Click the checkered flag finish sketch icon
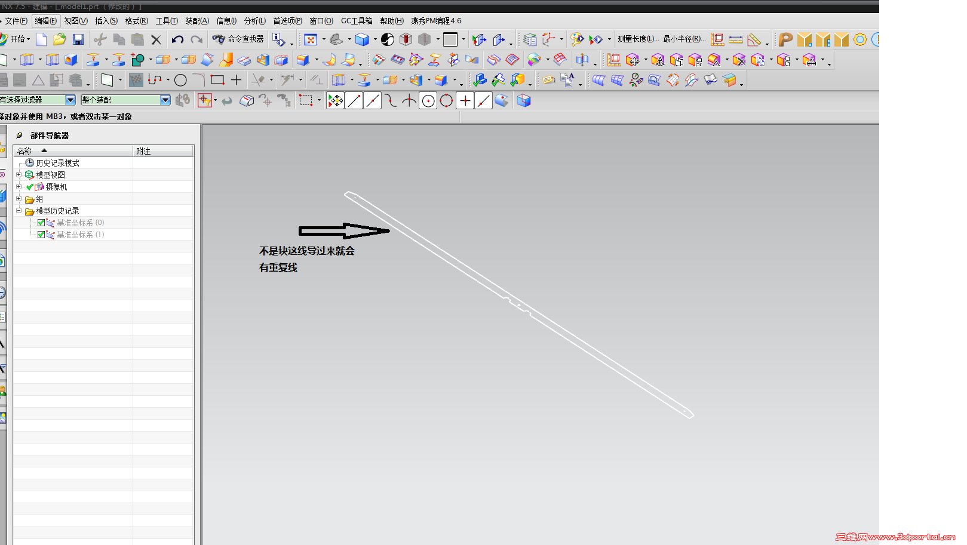This screenshot has width=967, height=545. coord(136,80)
